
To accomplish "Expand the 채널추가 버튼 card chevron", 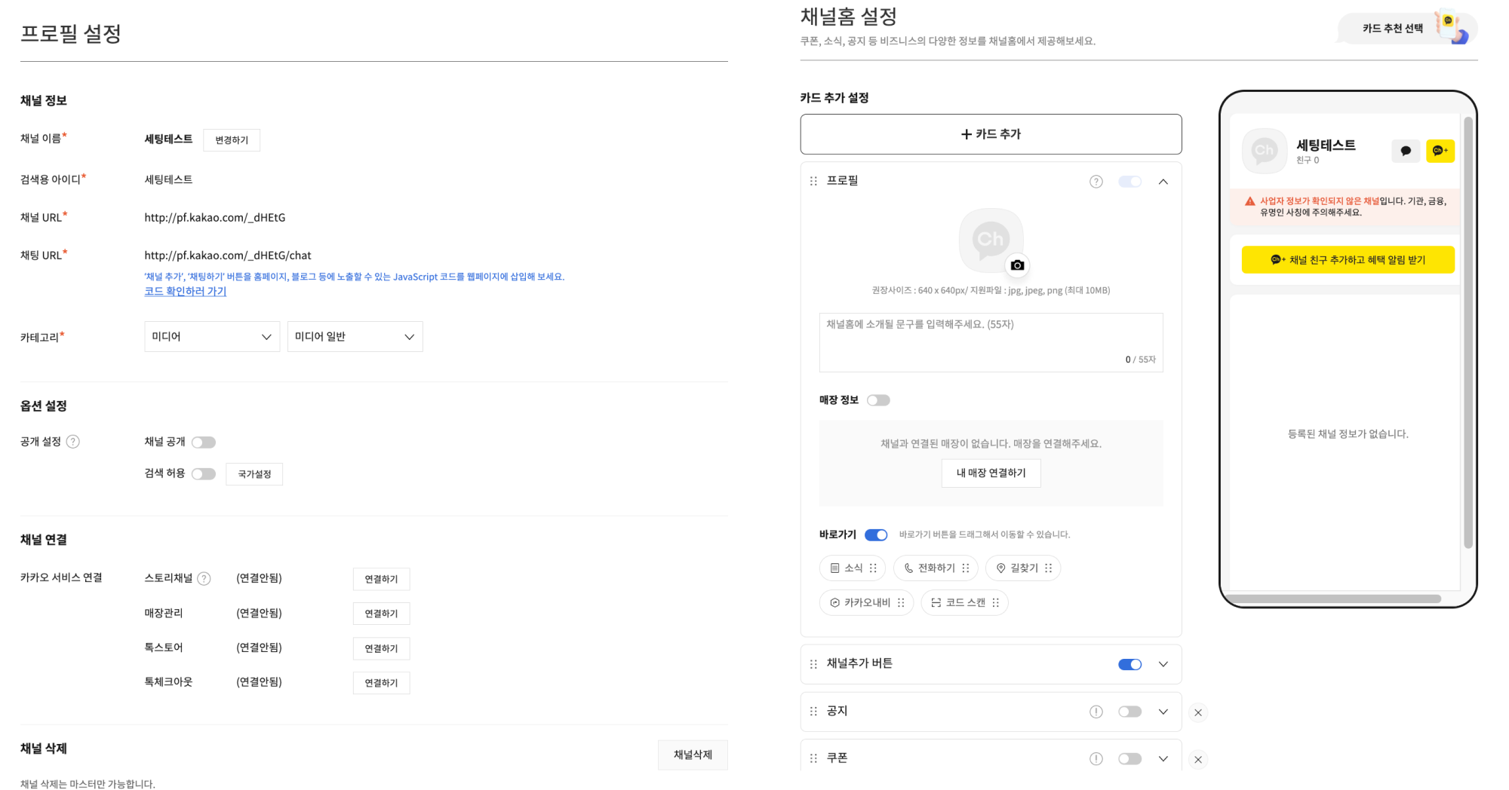I will pyautogui.click(x=1163, y=664).
